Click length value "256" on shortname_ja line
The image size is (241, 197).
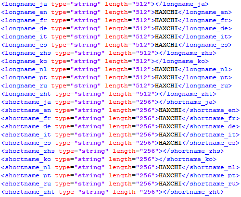click(x=145, y=102)
